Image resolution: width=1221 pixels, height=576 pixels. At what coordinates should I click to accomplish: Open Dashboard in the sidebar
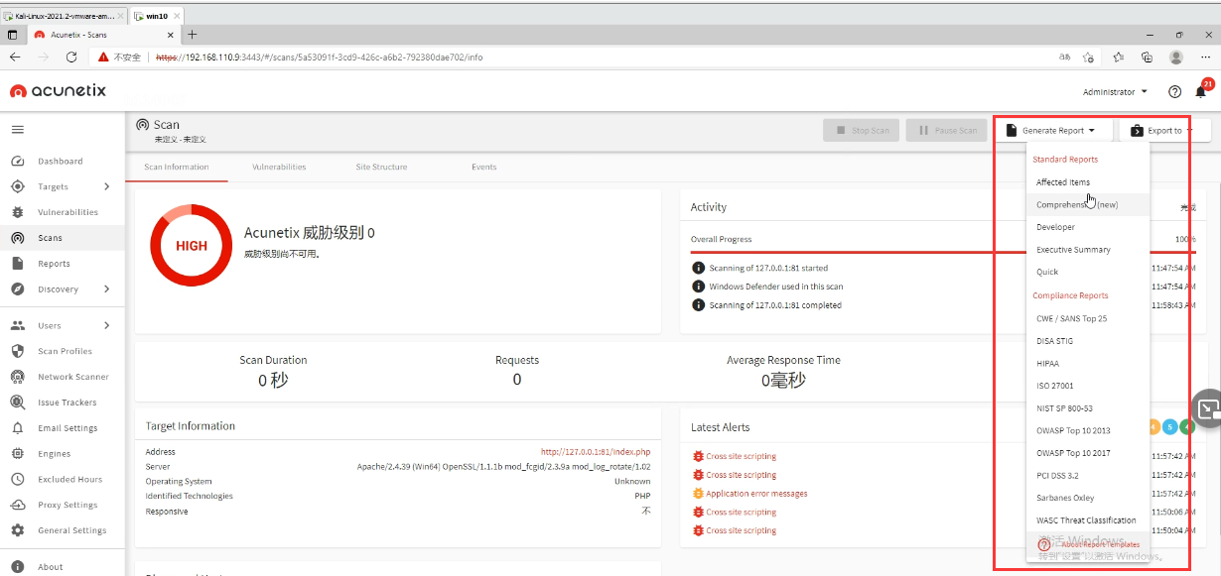[x=63, y=161]
